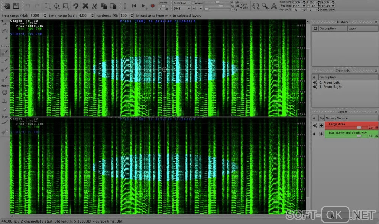
Task: Mute the Large Area layer
Action: pos(315,125)
